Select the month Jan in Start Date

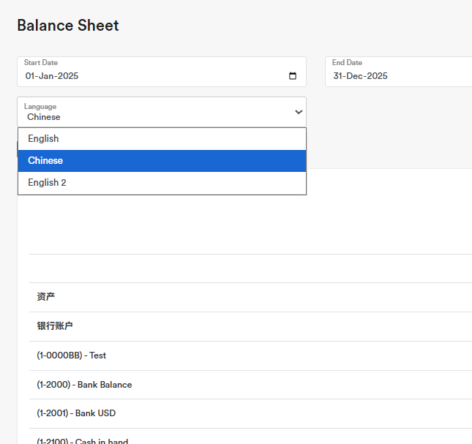[47, 76]
